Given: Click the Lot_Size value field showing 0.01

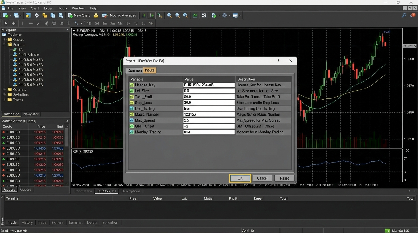Looking at the screenshot, I should pos(209,91).
